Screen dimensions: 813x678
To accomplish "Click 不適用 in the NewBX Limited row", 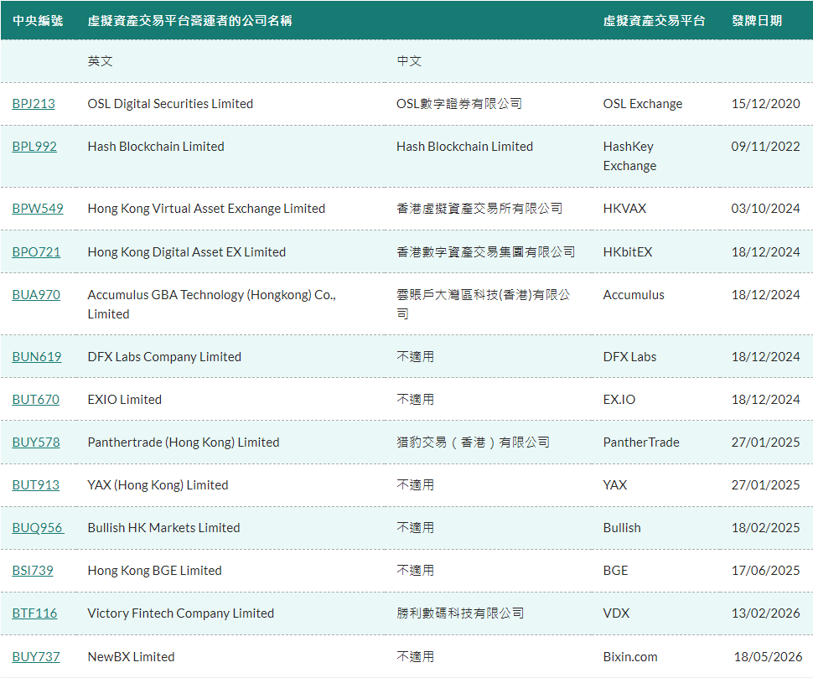I will tap(416, 657).
